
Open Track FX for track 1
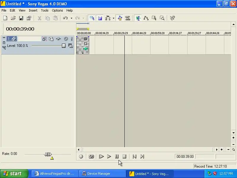58,39
